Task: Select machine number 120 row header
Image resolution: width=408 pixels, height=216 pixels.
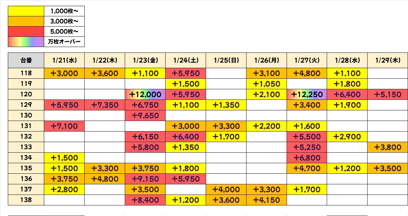Action: (x=26, y=94)
